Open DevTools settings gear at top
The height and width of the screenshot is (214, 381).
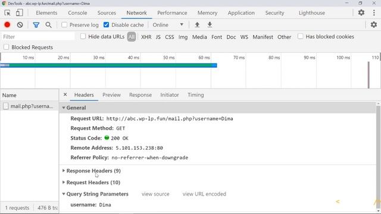361,12
